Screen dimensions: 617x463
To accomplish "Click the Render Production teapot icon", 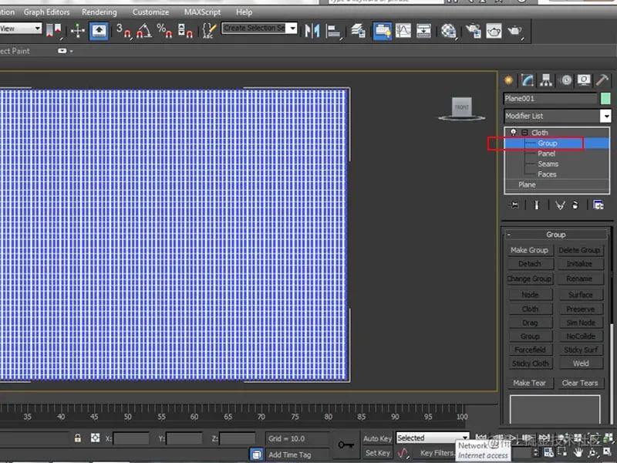I will 514,31.
